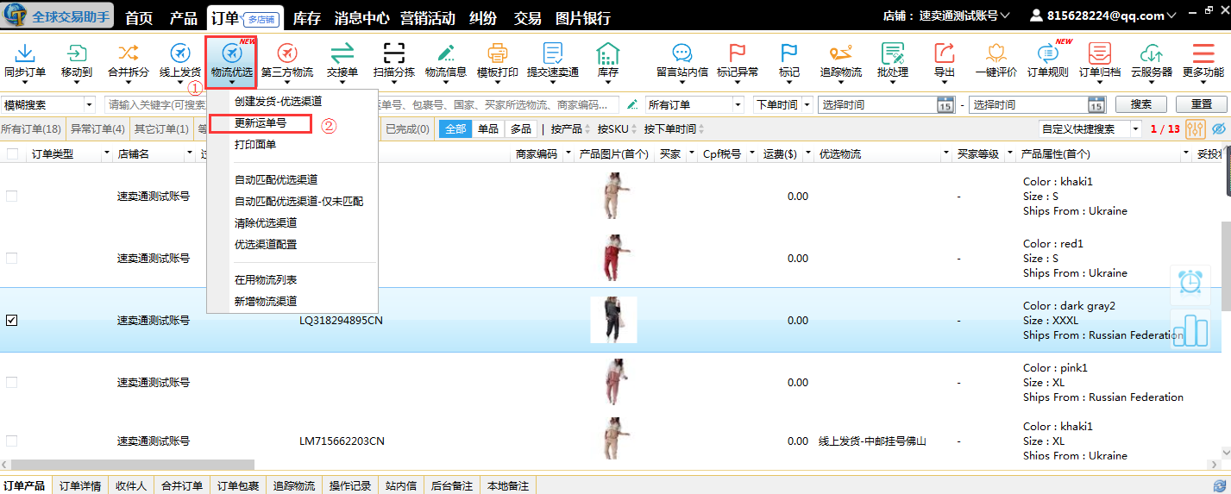Select the 单品 filter button
Image resolution: width=1231 pixels, height=494 pixels.
coord(488,129)
